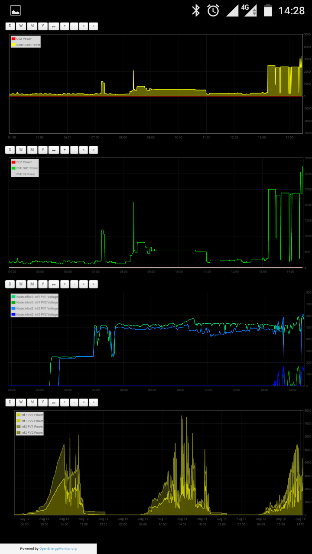Click the green FVE OUT Power legend entry

27,168
